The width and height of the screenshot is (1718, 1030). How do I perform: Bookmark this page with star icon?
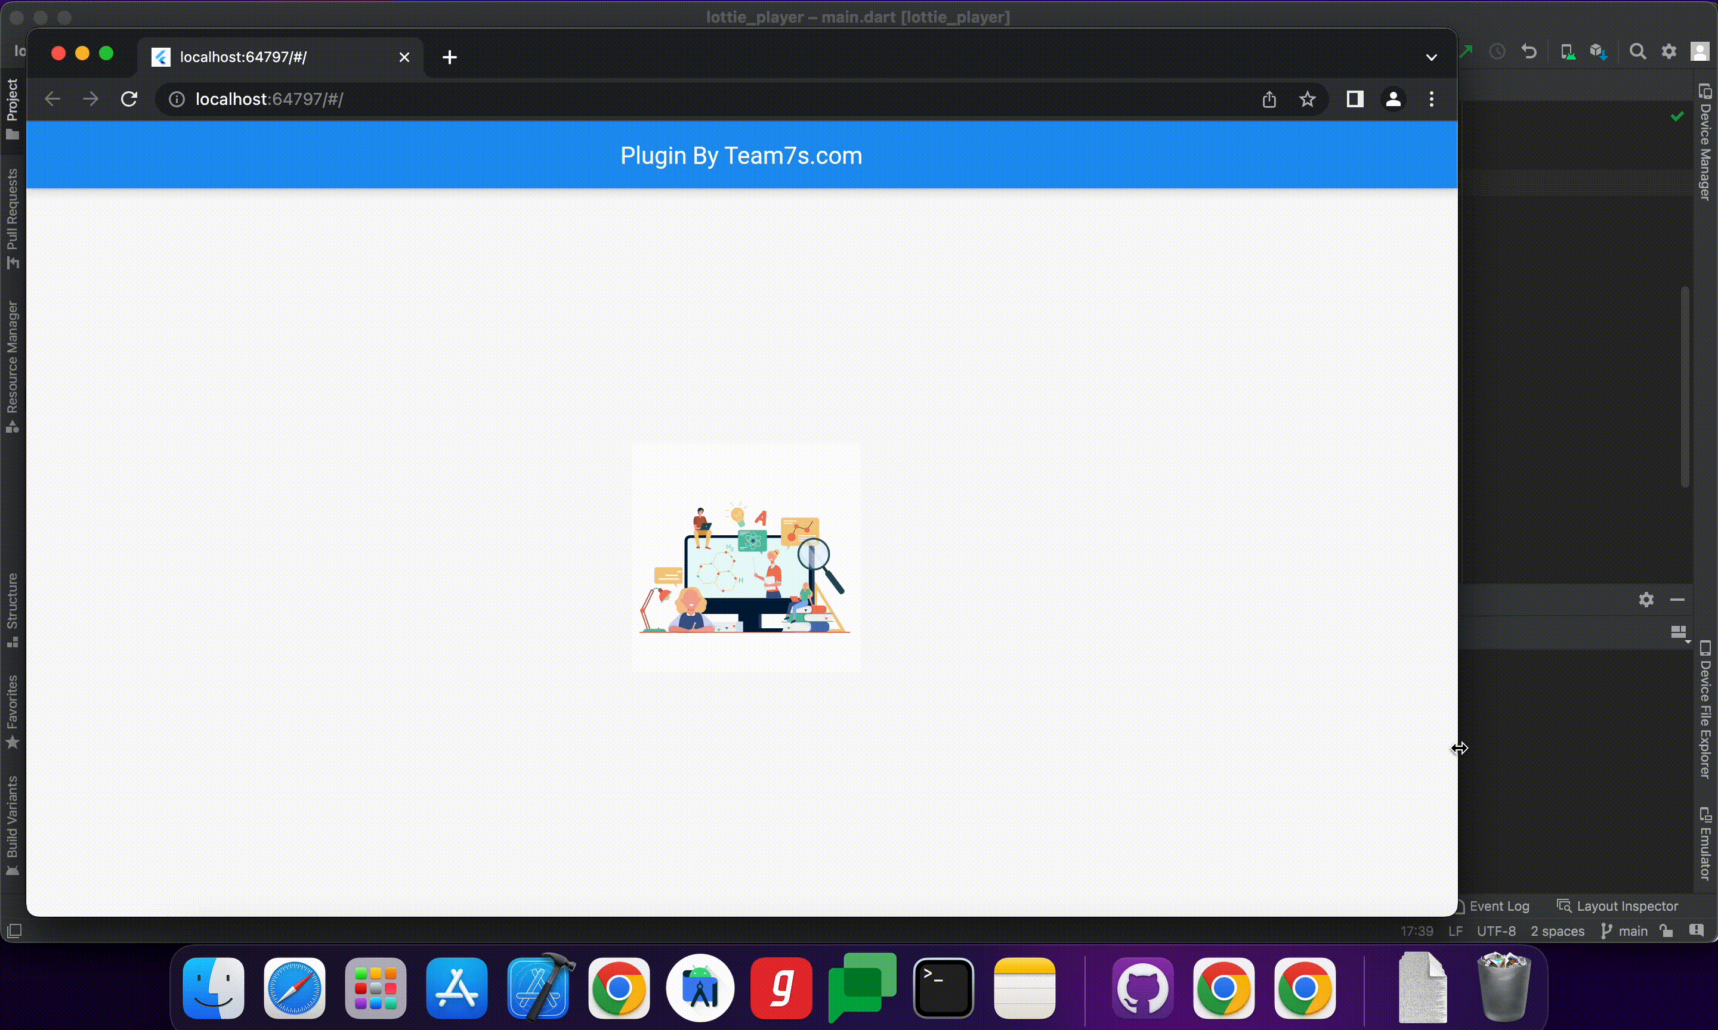[x=1308, y=100]
